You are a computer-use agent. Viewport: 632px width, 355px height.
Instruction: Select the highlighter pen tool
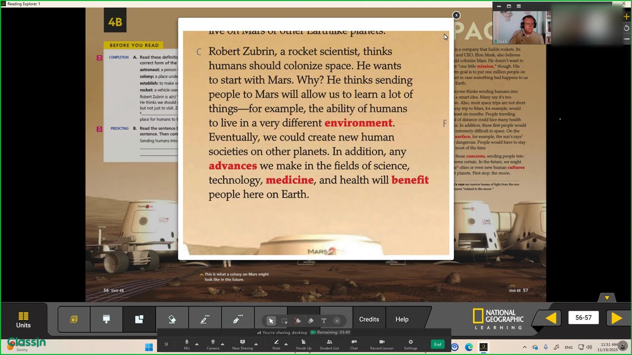coord(204,319)
